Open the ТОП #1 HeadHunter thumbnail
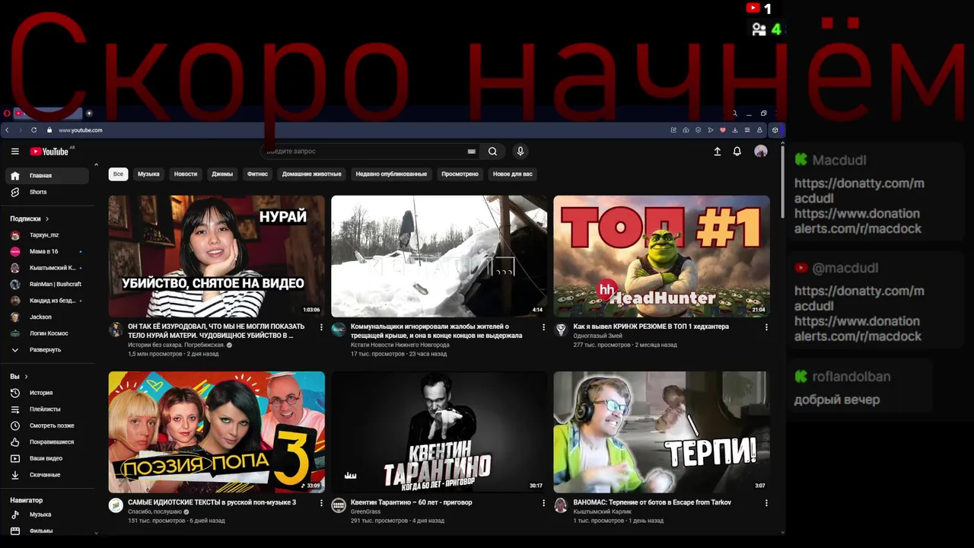The image size is (974, 548). point(661,256)
